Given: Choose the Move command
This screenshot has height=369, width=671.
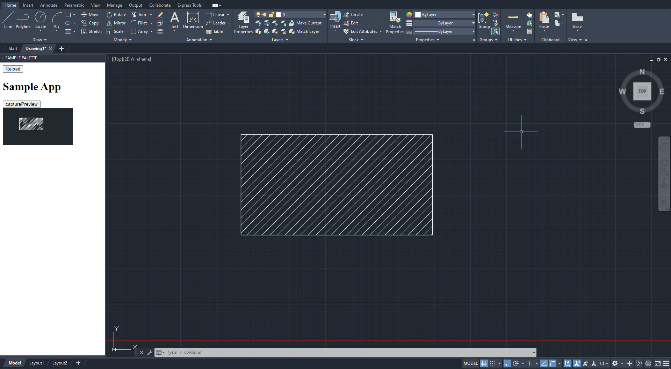Looking at the screenshot, I should (x=91, y=15).
